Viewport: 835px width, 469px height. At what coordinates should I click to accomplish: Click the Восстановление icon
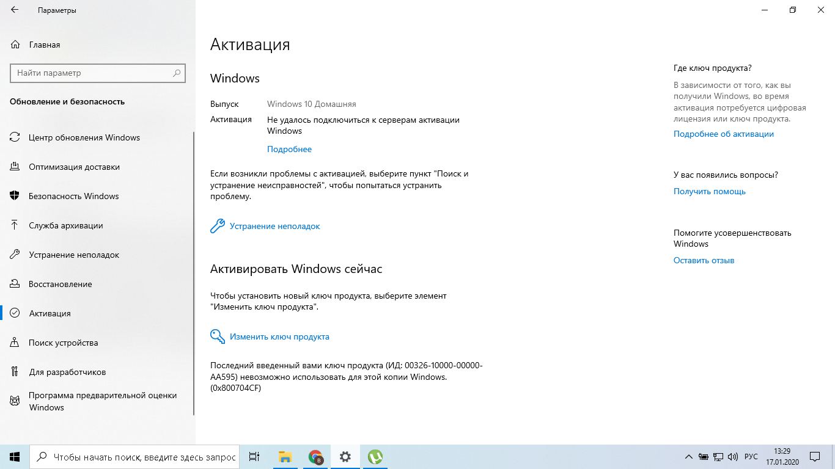pyautogui.click(x=15, y=284)
